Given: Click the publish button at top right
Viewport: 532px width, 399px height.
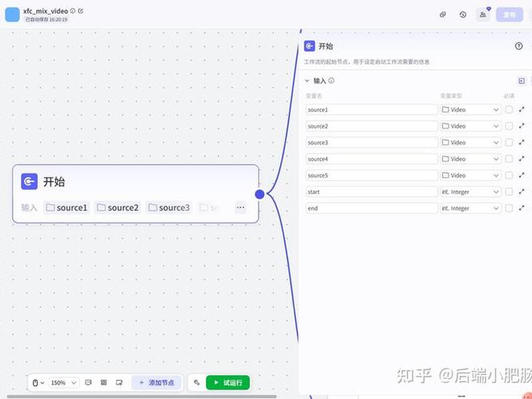Looking at the screenshot, I should (x=509, y=15).
